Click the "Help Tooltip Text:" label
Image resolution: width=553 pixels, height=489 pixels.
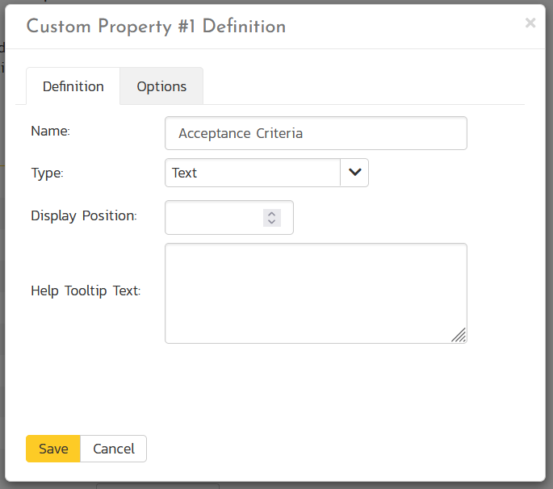(x=86, y=290)
